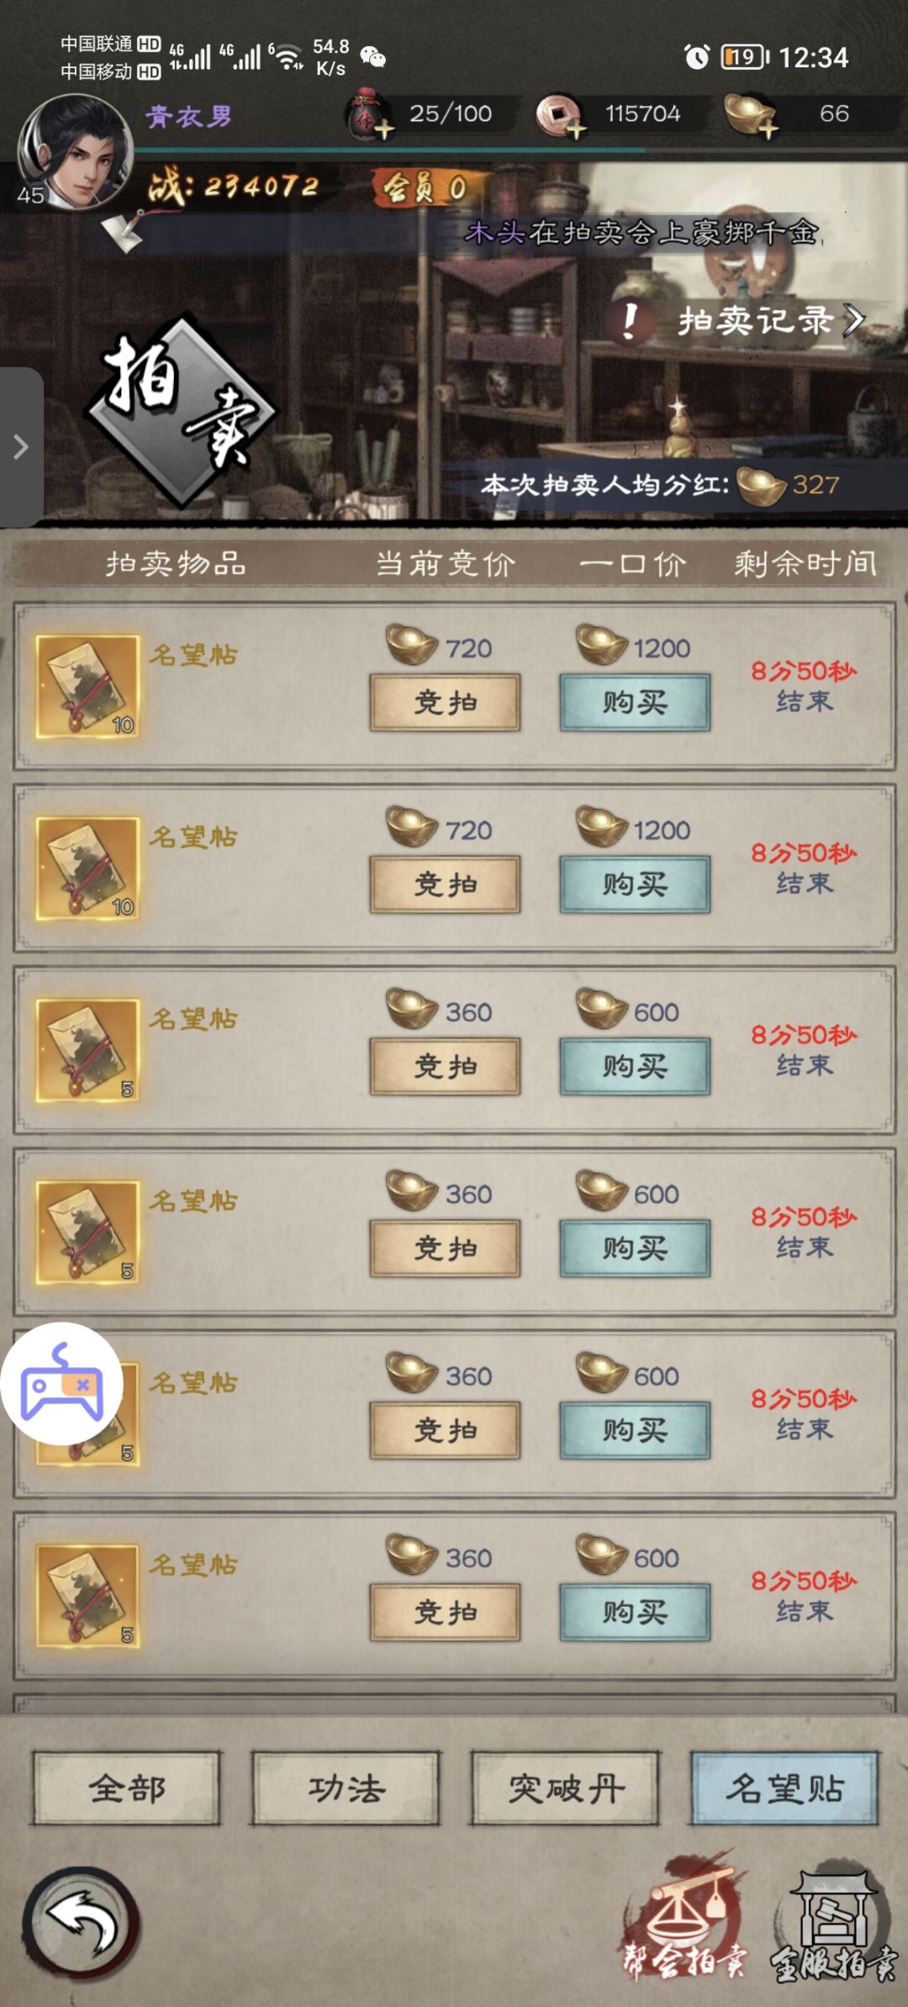Viewport: 908px width, 2007px height.
Task: Bid 竞拍 on the last 360 item
Action: (446, 1612)
